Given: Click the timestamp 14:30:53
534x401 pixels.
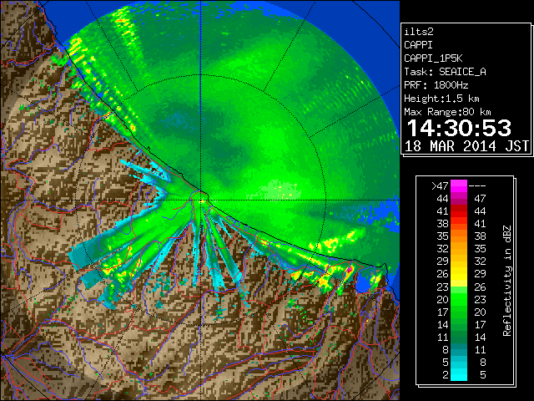Looking at the screenshot, I should (x=459, y=128).
